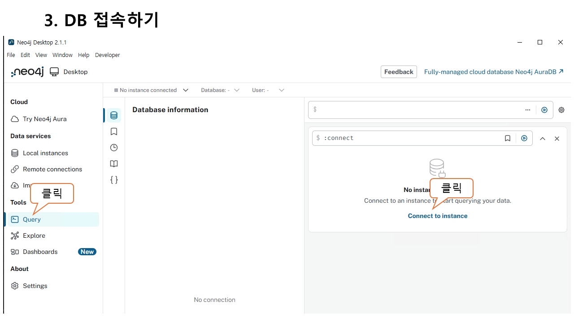This screenshot has height=323, width=574.
Task: Open the Database information sidebar icon
Action: coord(114,115)
